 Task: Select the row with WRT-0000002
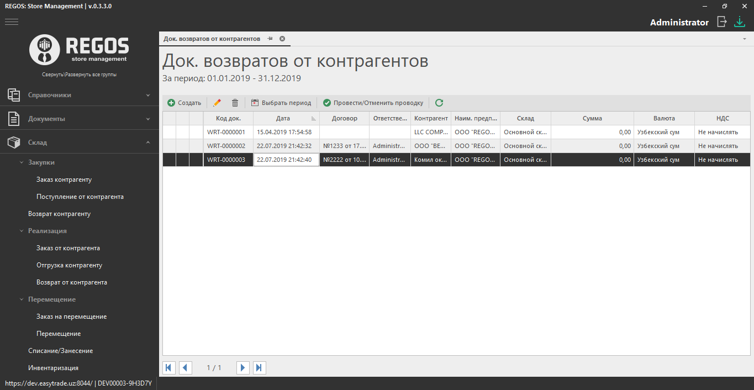point(226,146)
